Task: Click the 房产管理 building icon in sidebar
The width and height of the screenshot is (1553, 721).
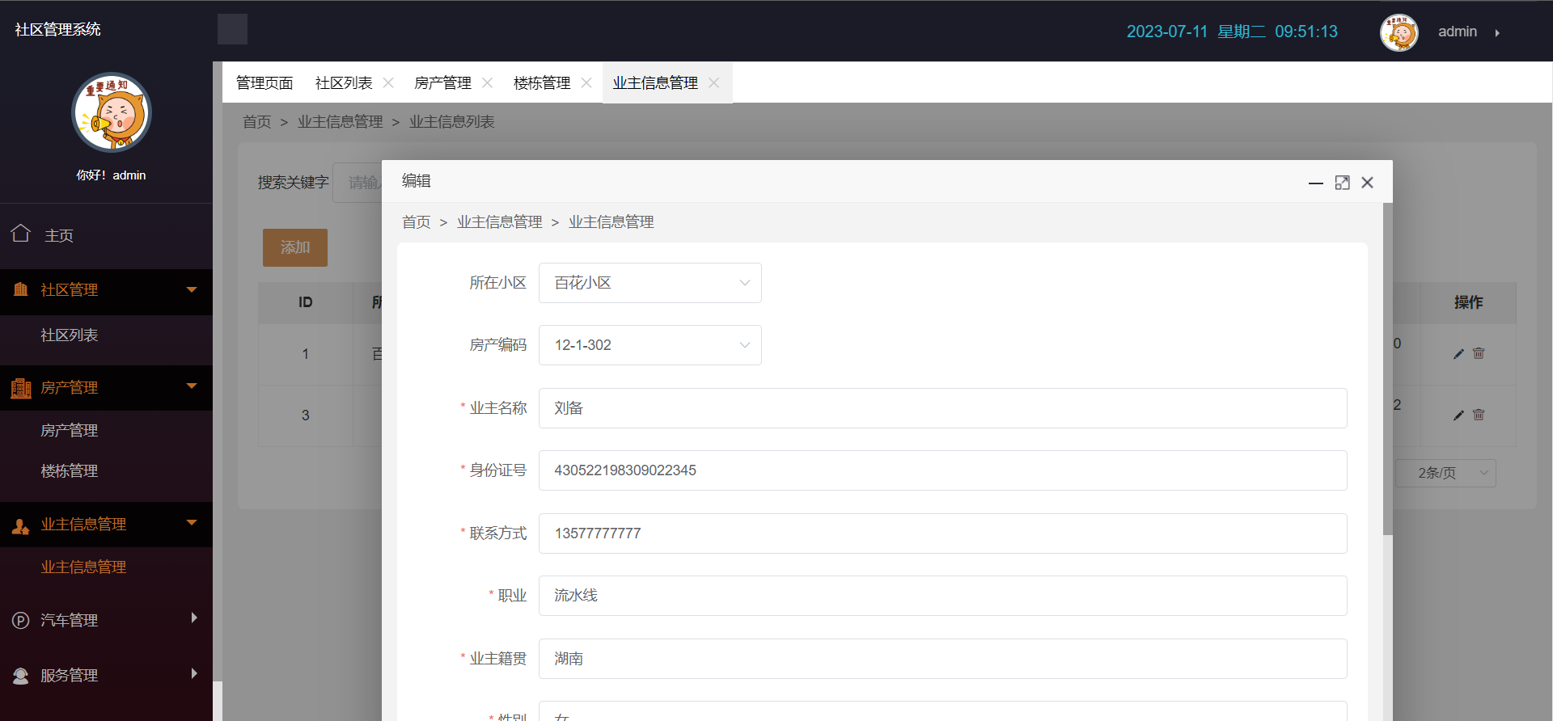Action: click(21, 388)
